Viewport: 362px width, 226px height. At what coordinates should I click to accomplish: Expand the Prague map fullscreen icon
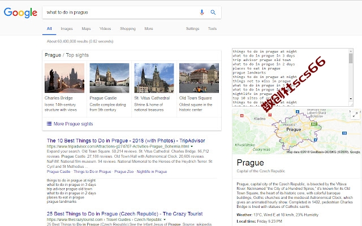tap(355, 114)
